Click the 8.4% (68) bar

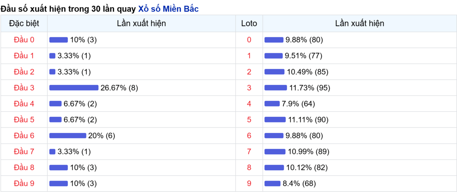pyautogui.click(x=273, y=184)
